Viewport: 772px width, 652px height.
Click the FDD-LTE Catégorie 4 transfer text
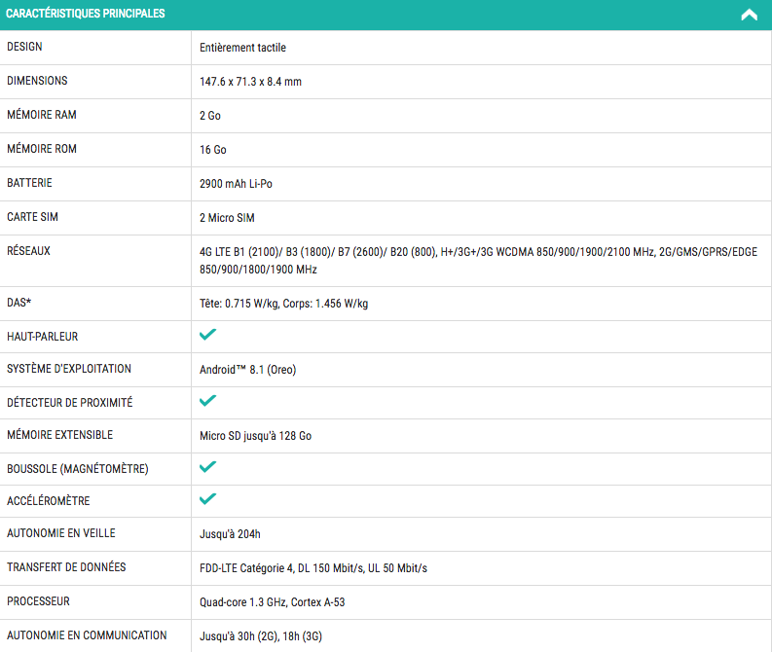tap(313, 568)
